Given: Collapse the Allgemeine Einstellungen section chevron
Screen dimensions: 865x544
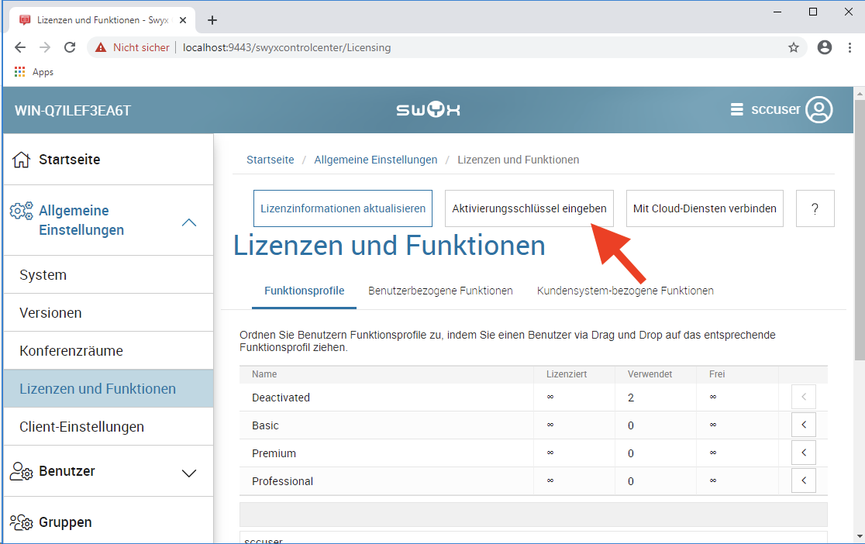Looking at the screenshot, I should (188, 222).
